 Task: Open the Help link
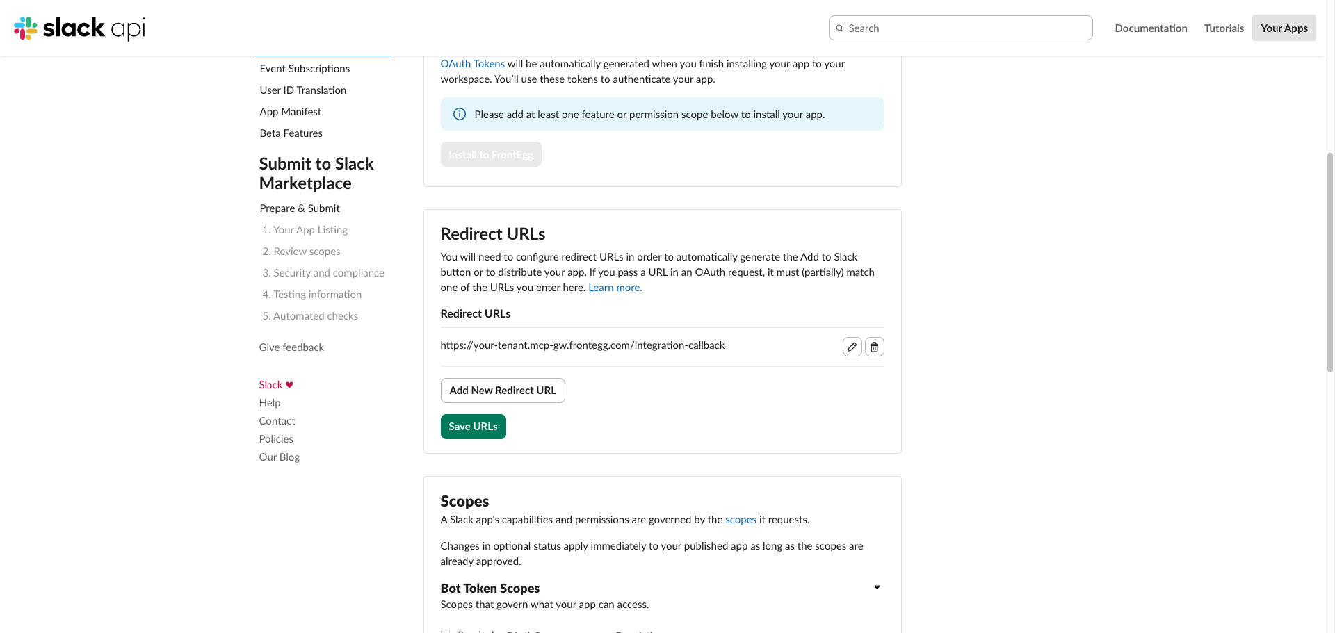coord(270,403)
